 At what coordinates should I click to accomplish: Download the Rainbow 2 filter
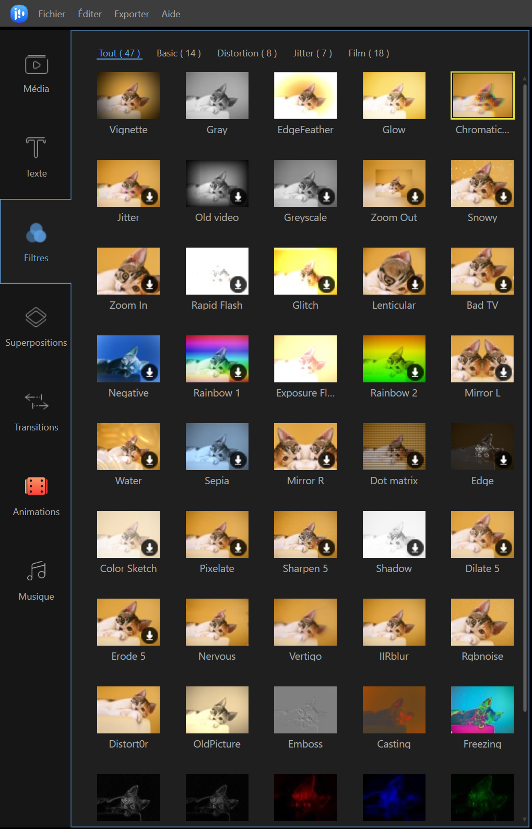[415, 372]
